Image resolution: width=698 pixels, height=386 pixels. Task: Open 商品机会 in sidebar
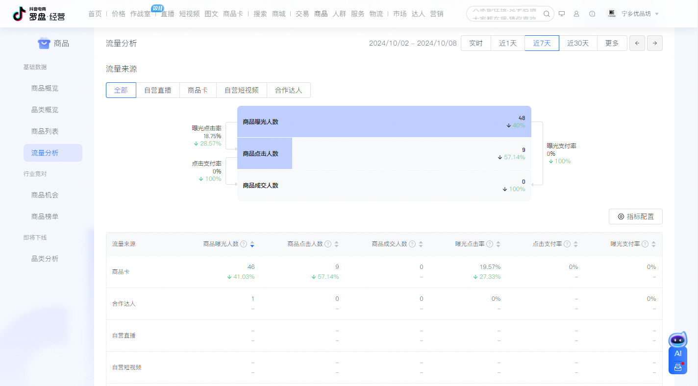(x=53, y=195)
